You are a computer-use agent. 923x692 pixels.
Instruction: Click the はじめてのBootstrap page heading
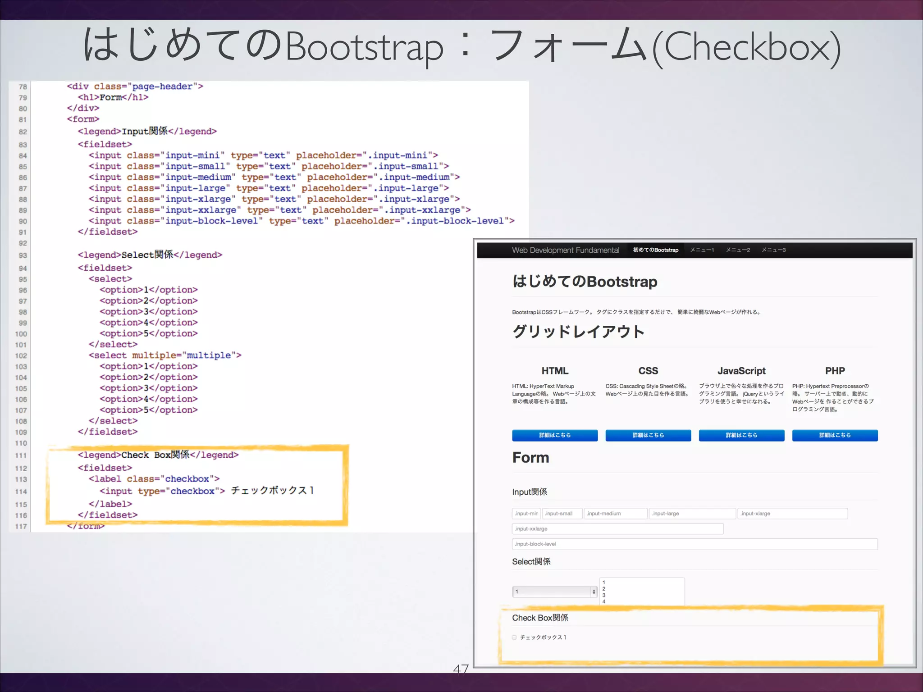point(585,282)
